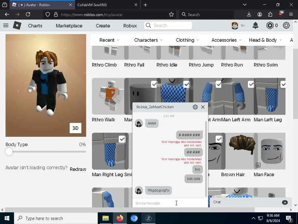The width and height of the screenshot is (298, 224).
Task: Expand the Recent dropdown
Action: (x=109, y=40)
